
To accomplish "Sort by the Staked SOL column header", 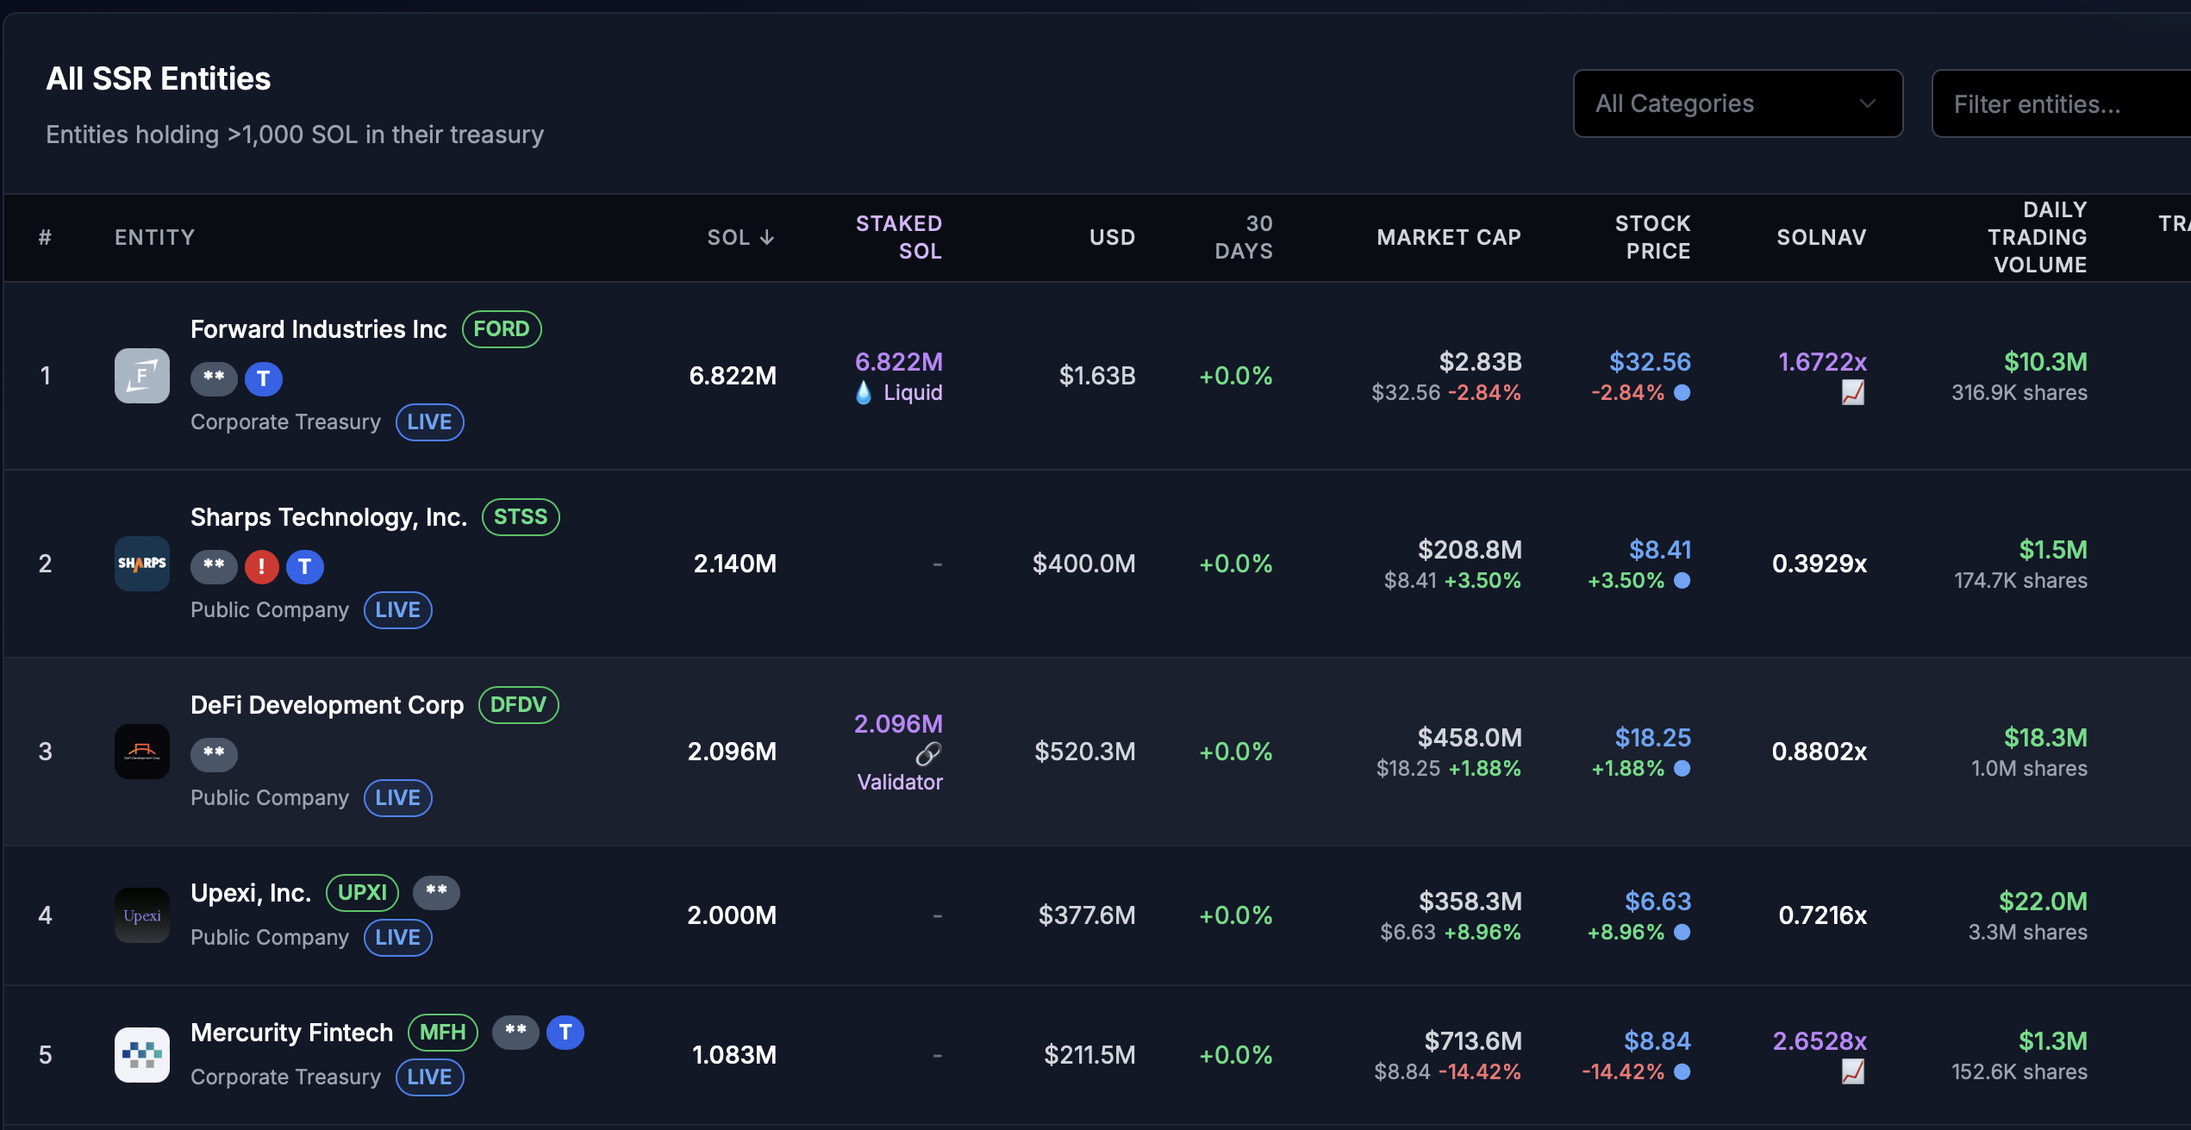I will tap(898, 237).
